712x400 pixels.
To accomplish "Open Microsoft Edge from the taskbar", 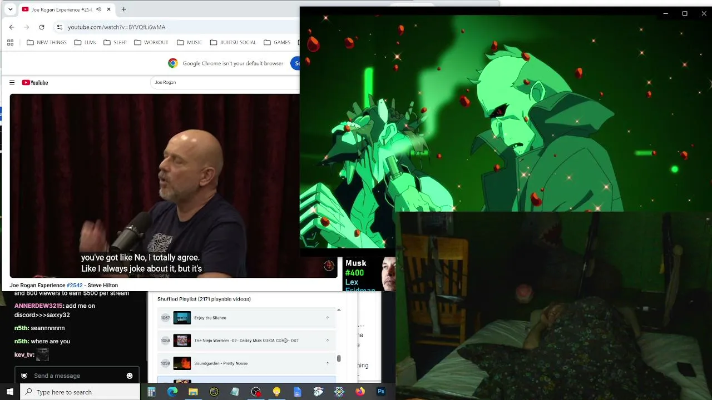I will (172, 392).
